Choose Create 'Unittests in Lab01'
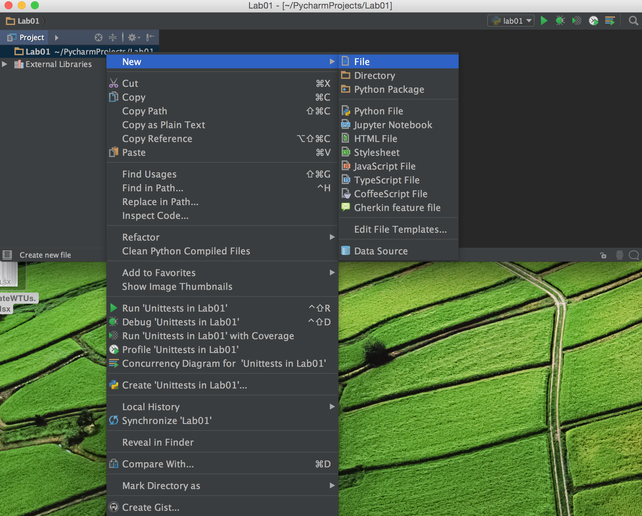The image size is (642, 516). tap(222, 385)
